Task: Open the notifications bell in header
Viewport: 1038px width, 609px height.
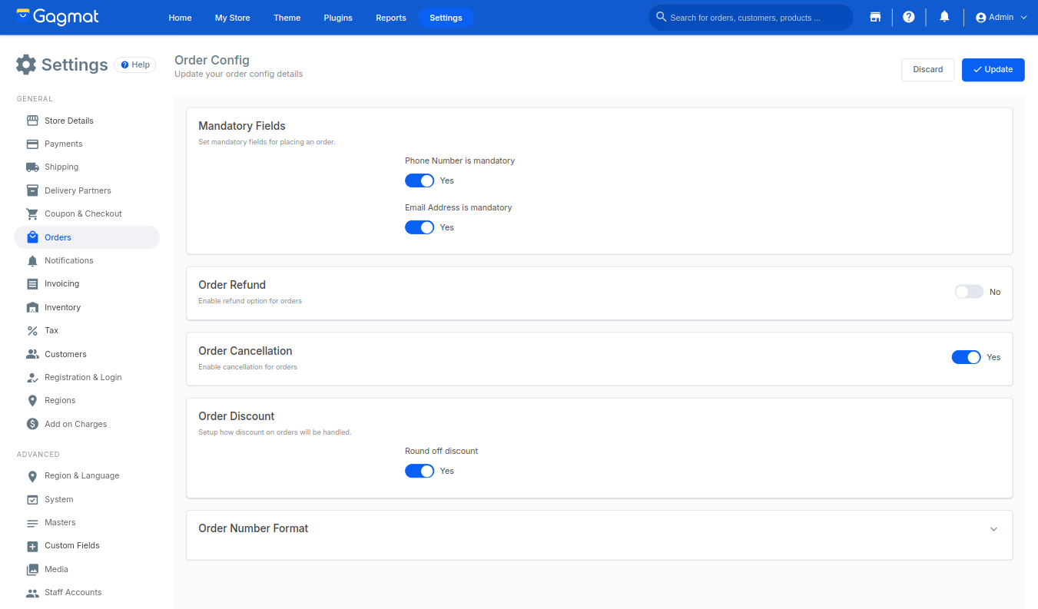Action: click(x=944, y=17)
